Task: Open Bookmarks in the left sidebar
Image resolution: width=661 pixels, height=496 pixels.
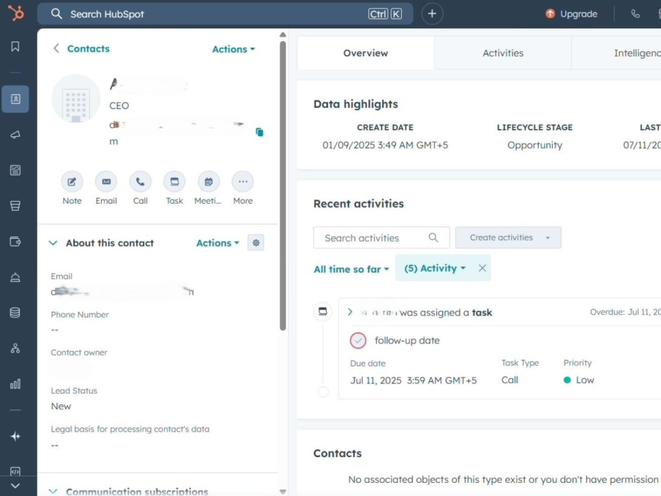Action: [x=15, y=46]
